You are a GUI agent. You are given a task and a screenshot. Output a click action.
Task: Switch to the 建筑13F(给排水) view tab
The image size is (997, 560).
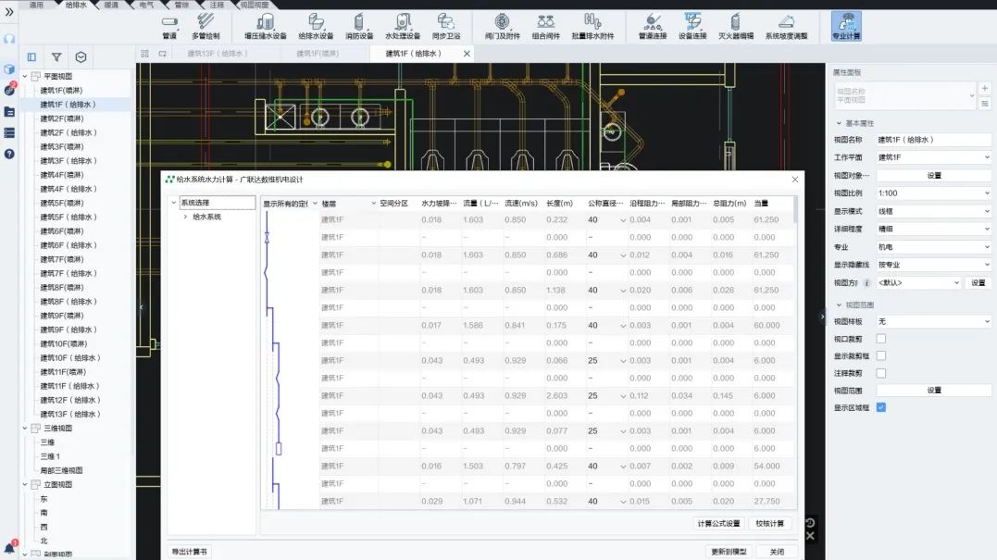pyautogui.click(x=218, y=54)
